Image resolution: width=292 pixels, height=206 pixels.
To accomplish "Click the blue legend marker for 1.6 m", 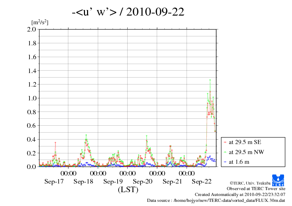I will 225,162.
